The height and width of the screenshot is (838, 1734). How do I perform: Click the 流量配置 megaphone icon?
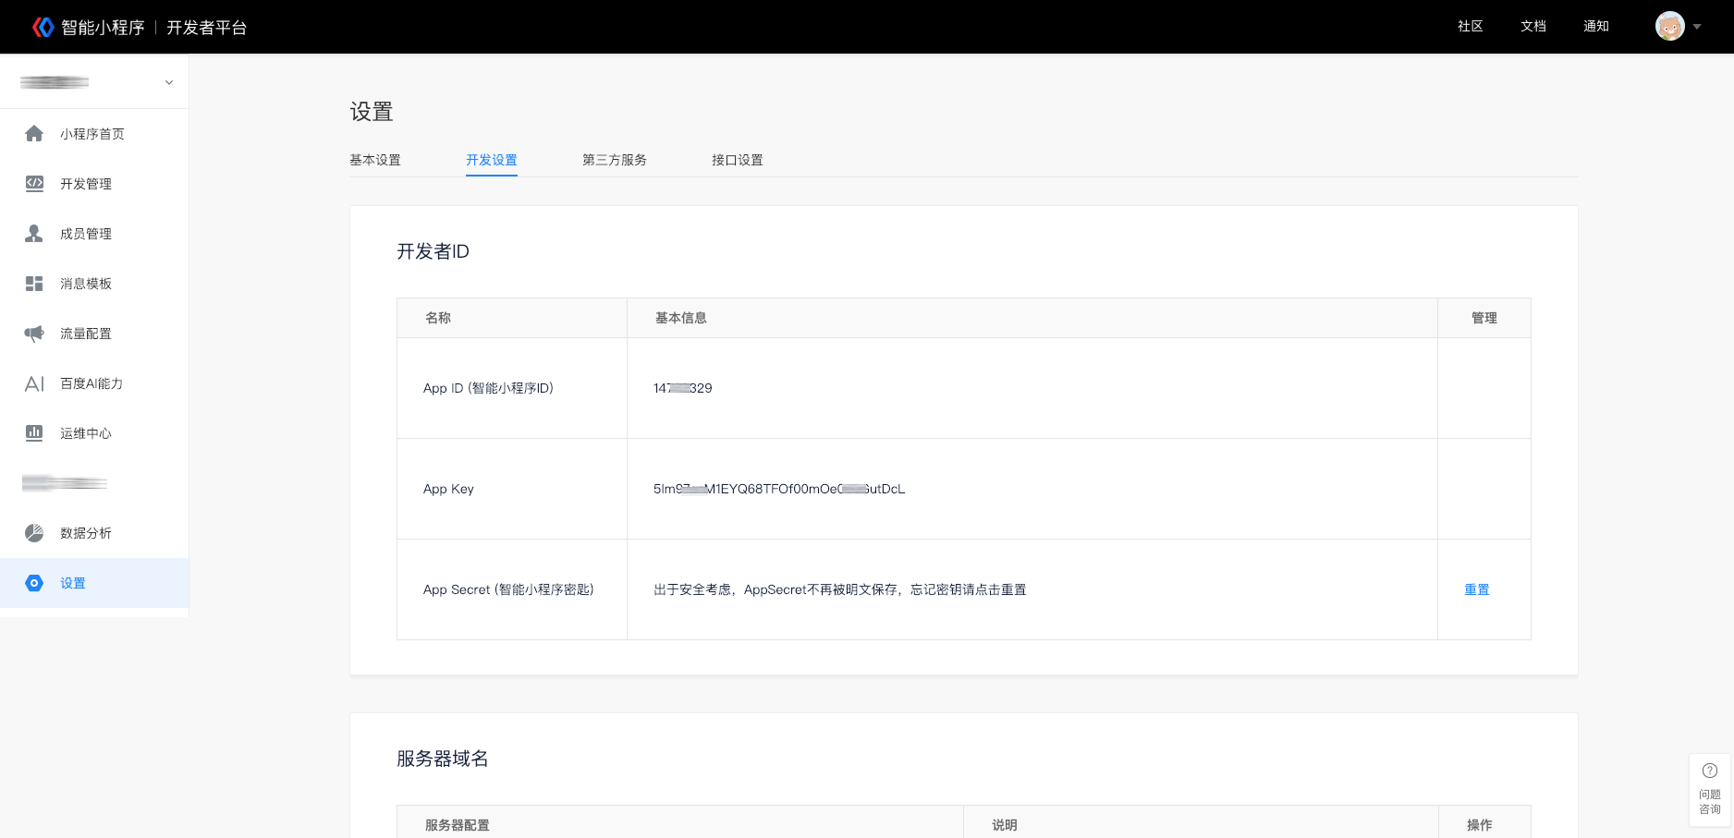click(x=34, y=334)
